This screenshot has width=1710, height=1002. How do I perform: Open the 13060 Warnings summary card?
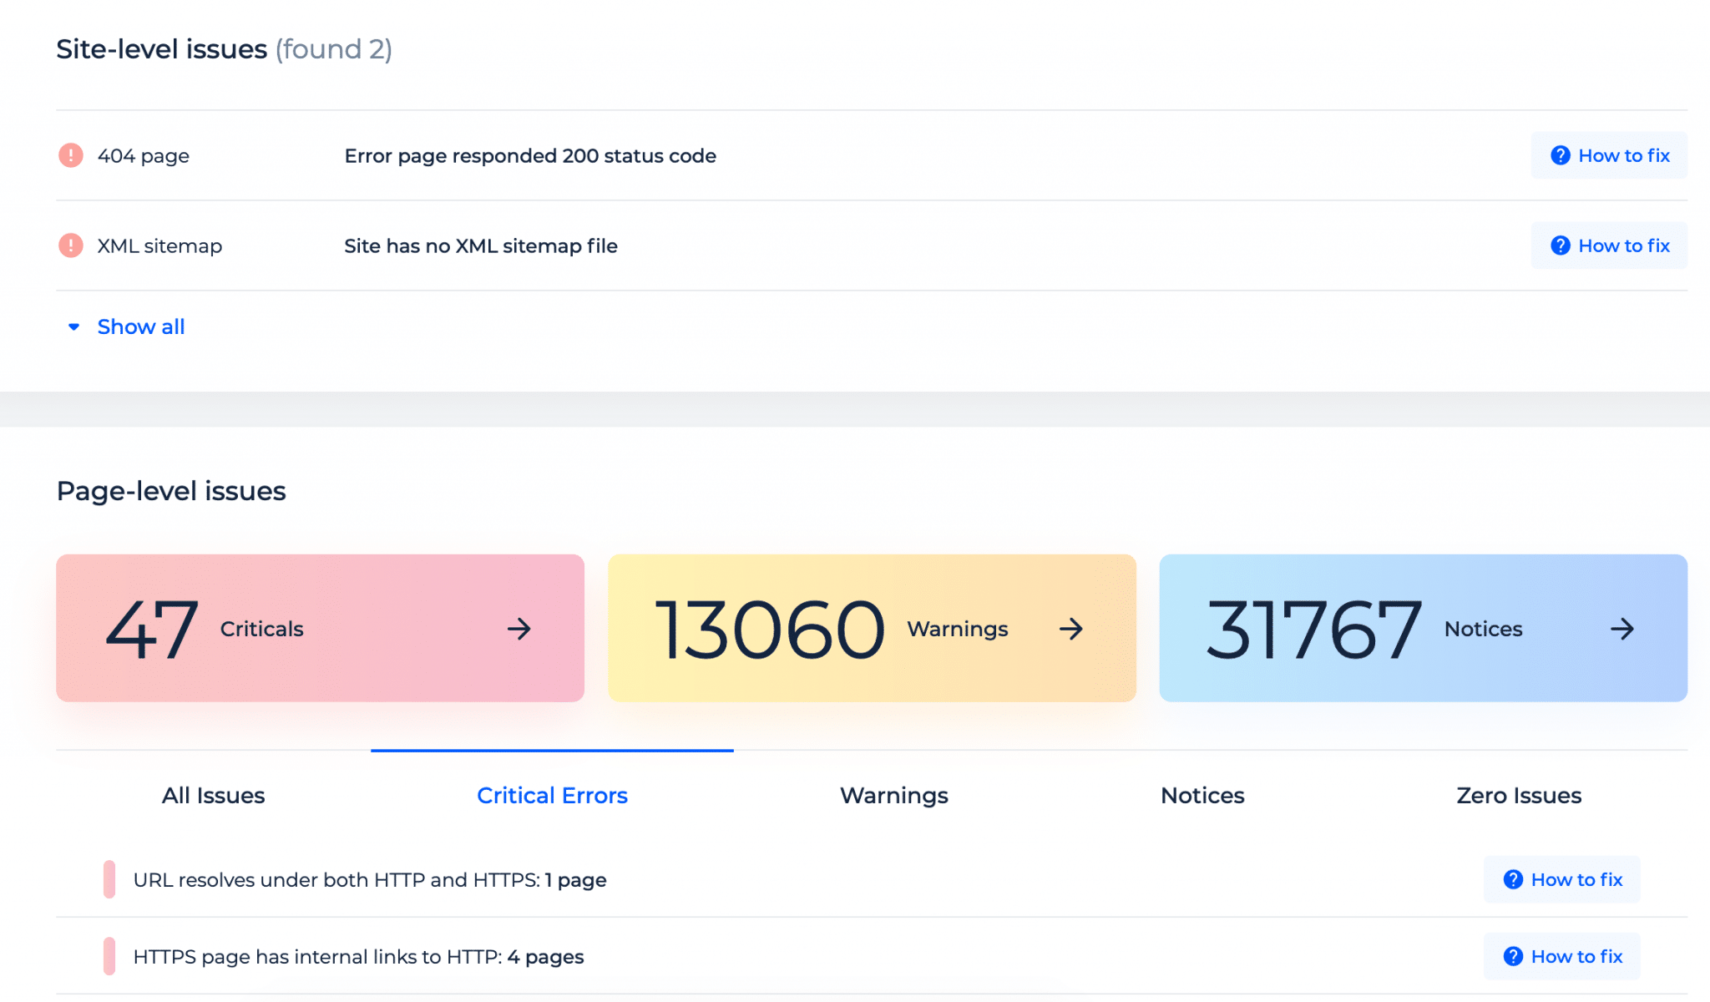(x=871, y=629)
